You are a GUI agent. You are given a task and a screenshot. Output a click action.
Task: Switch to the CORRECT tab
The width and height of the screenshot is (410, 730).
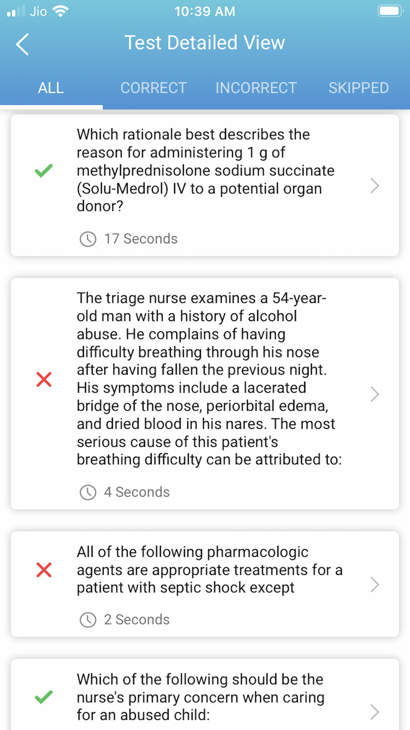pos(153,88)
